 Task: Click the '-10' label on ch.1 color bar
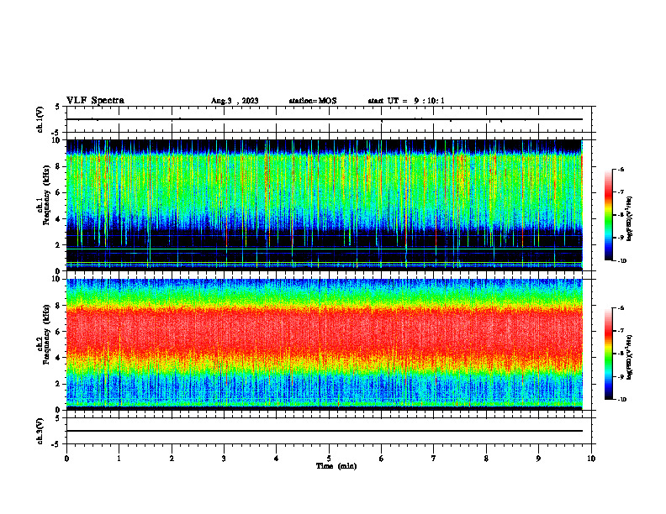coord(621,261)
